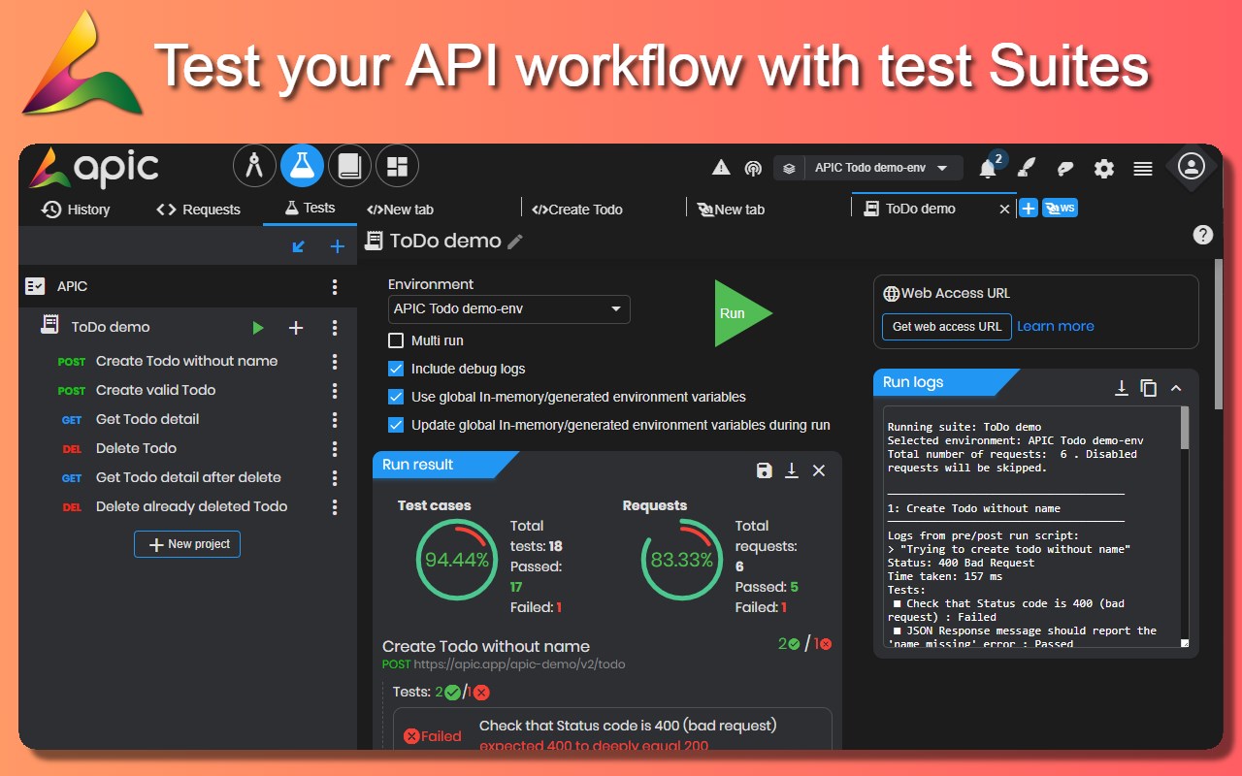Open options for Delete already deleted Todo

point(335,506)
